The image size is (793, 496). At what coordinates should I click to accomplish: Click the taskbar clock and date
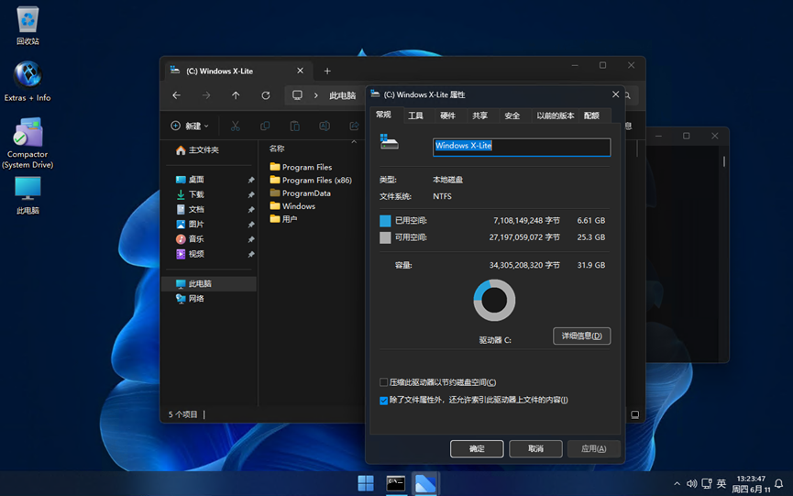point(751,484)
